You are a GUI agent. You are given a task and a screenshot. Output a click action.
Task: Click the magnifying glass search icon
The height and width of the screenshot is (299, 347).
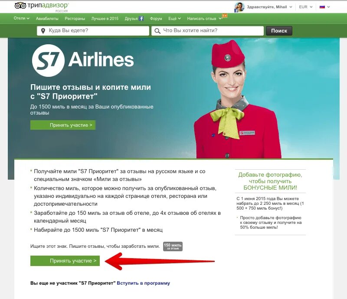tap(157, 31)
